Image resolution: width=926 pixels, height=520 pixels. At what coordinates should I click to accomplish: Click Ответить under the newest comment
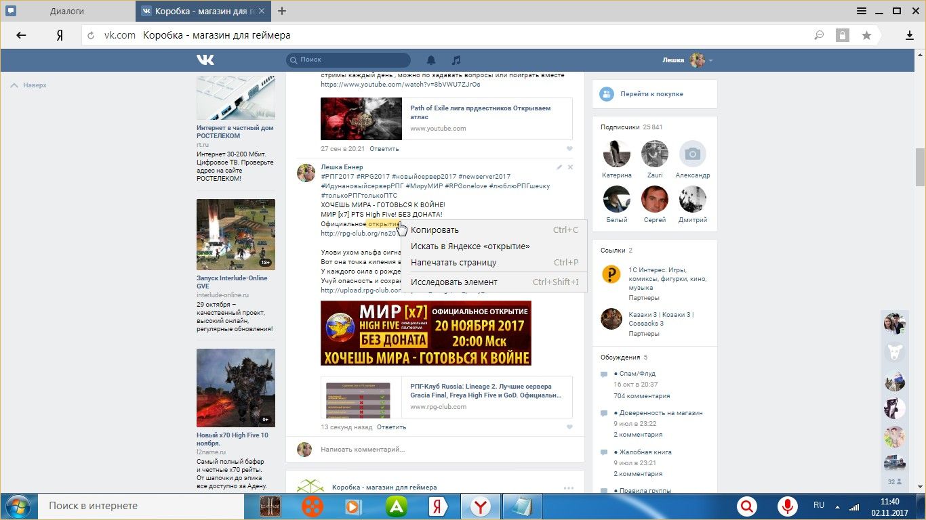coord(391,427)
